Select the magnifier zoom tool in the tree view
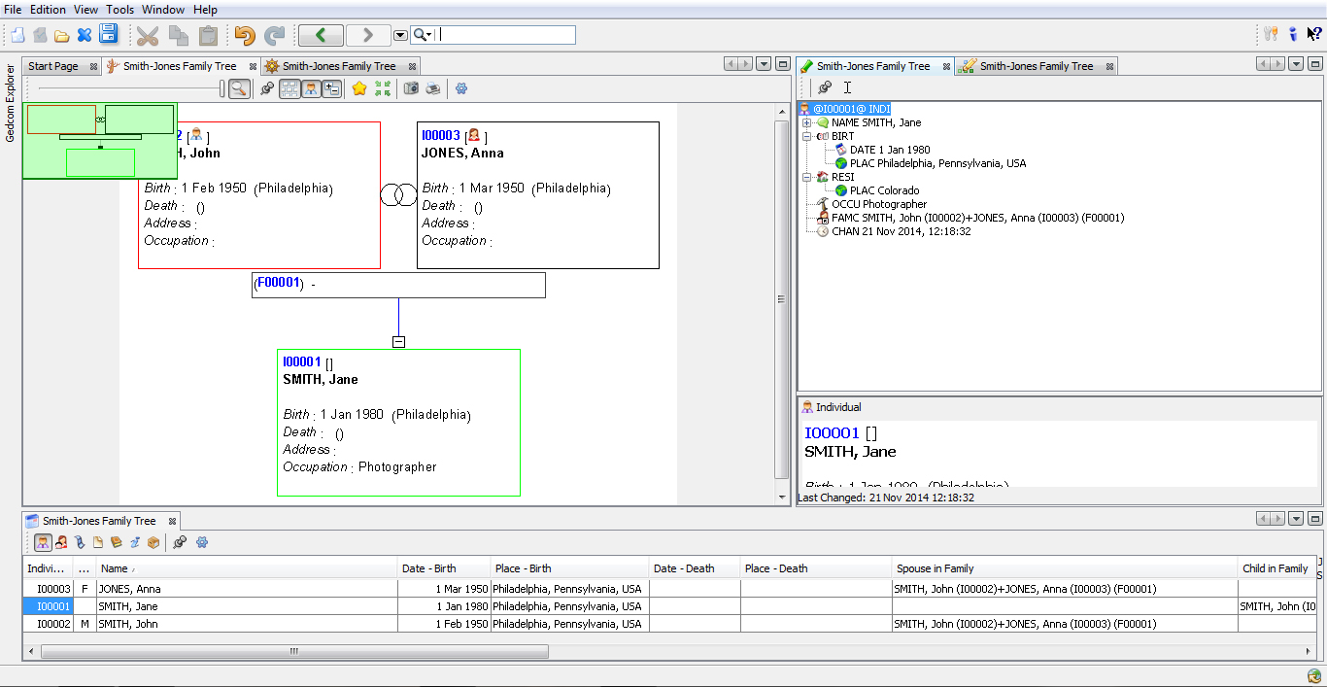 tap(239, 88)
